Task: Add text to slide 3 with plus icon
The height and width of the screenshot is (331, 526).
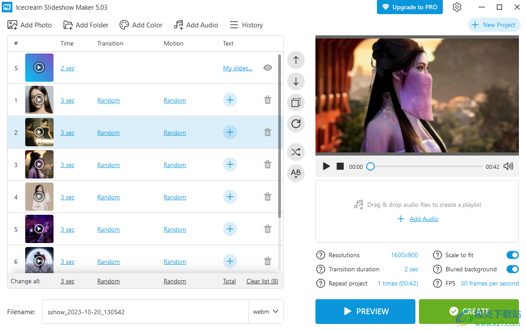Action: click(x=230, y=164)
